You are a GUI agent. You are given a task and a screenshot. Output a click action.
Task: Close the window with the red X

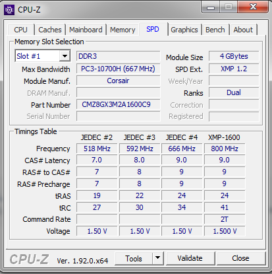coord(253,7)
